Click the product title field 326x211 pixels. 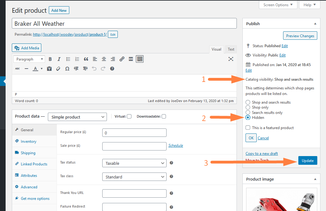point(124,24)
